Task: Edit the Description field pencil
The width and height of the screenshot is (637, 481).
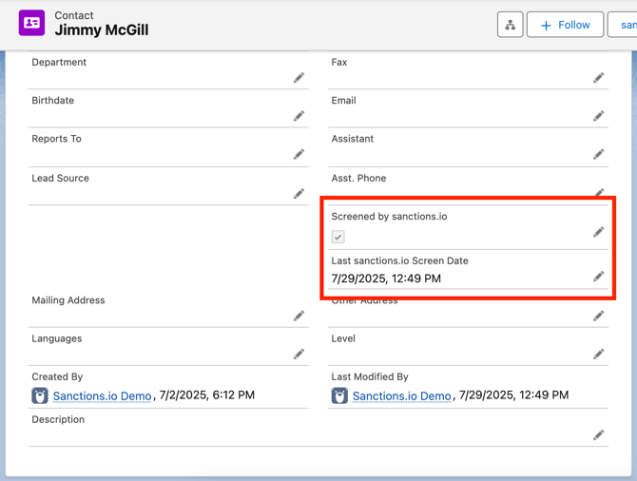Action: (x=598, y=434)
